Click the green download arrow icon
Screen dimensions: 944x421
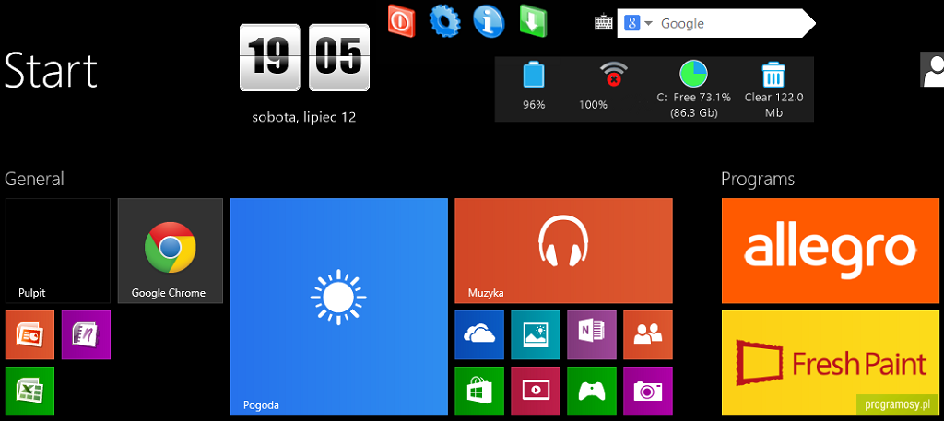point(533,21)
